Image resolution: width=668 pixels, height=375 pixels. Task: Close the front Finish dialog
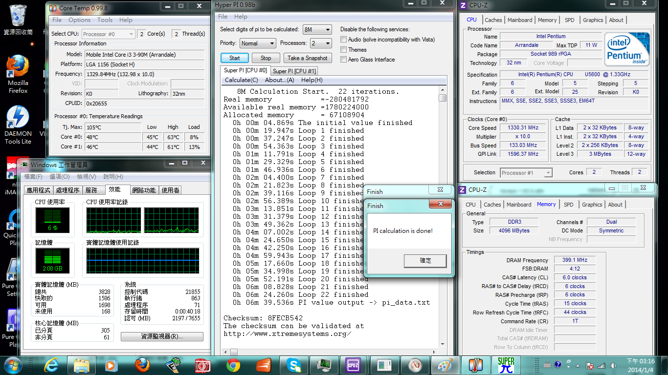(x=441, y=204)
